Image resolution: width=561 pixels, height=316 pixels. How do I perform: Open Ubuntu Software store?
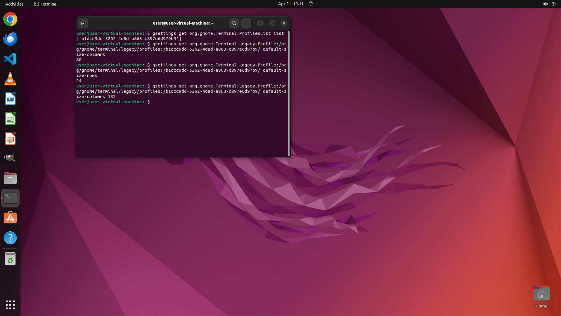[10, 218]
